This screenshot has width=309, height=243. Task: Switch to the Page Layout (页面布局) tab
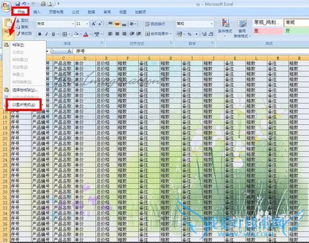(56, 12)
